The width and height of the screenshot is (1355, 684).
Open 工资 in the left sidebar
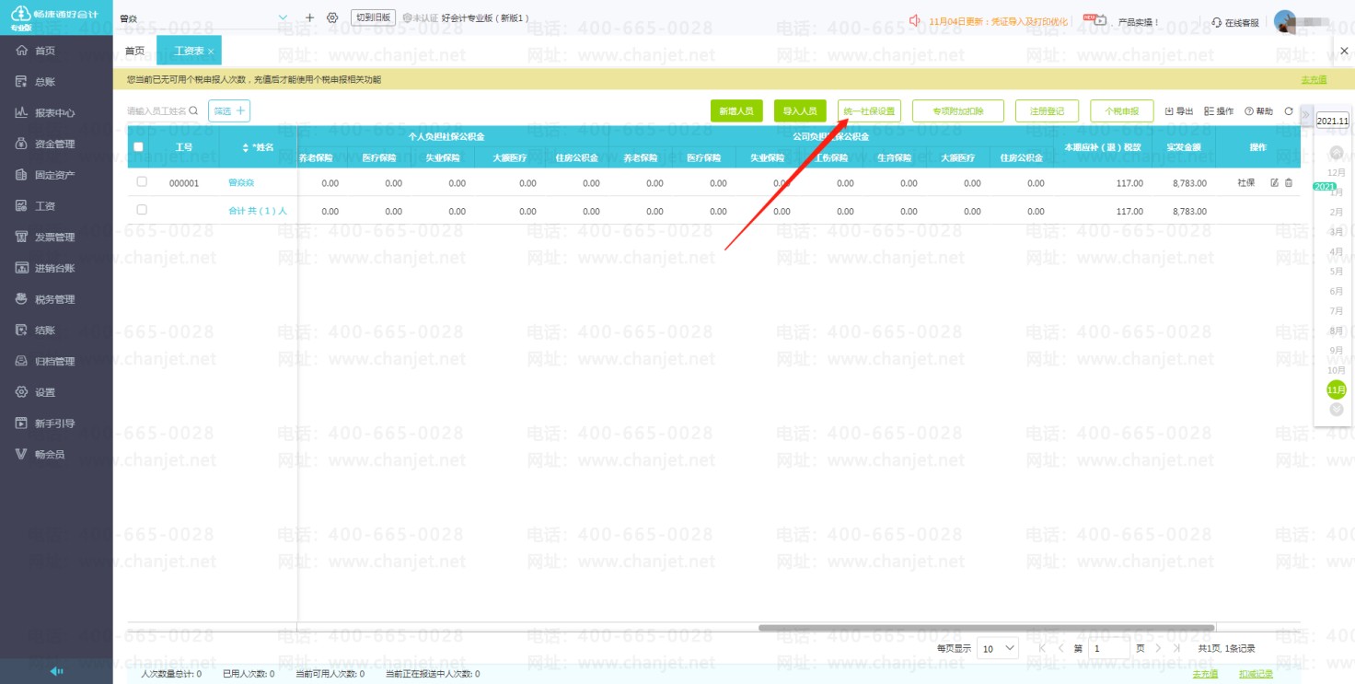click(x=45, y=206)
